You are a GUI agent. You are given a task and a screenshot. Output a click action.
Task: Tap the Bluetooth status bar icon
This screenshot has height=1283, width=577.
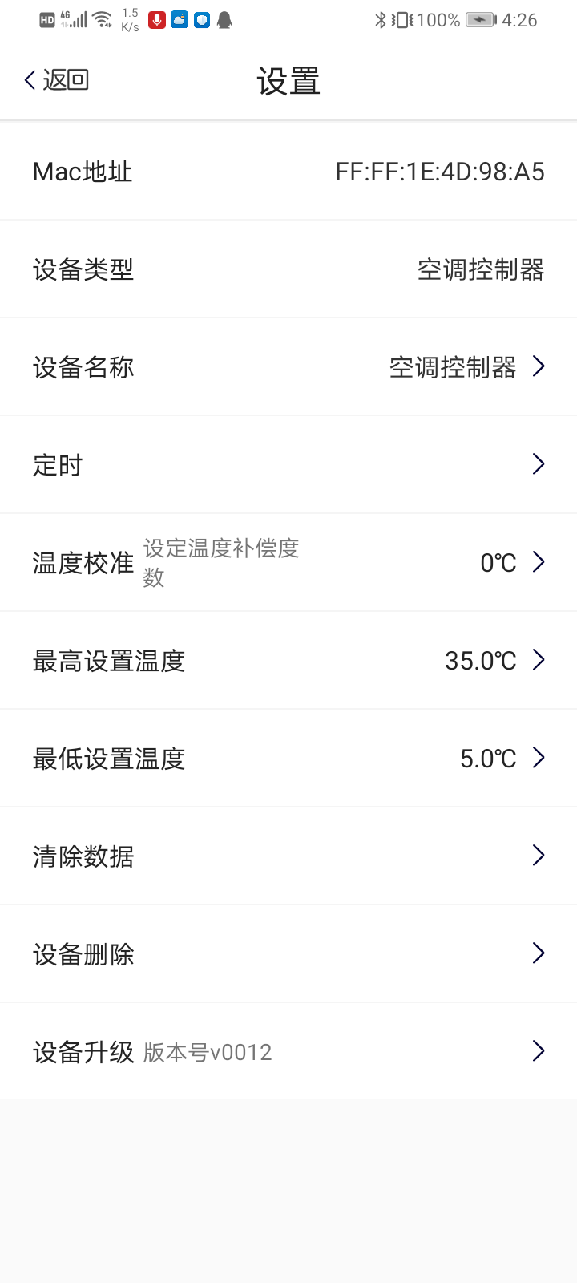[381, 20]
